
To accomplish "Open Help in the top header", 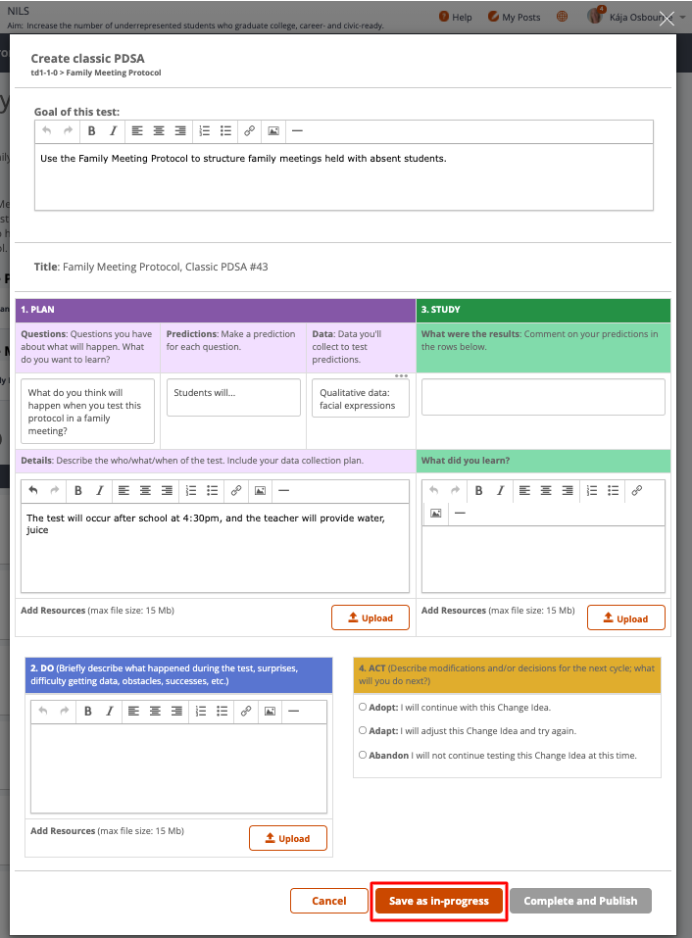I will tap(455, 17).
